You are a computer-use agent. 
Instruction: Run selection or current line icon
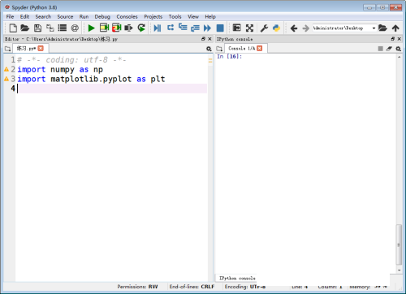[128, 28]
